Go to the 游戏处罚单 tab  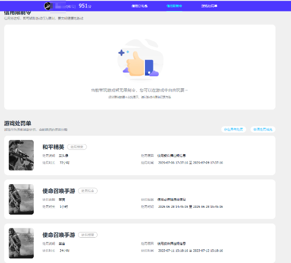209,6
